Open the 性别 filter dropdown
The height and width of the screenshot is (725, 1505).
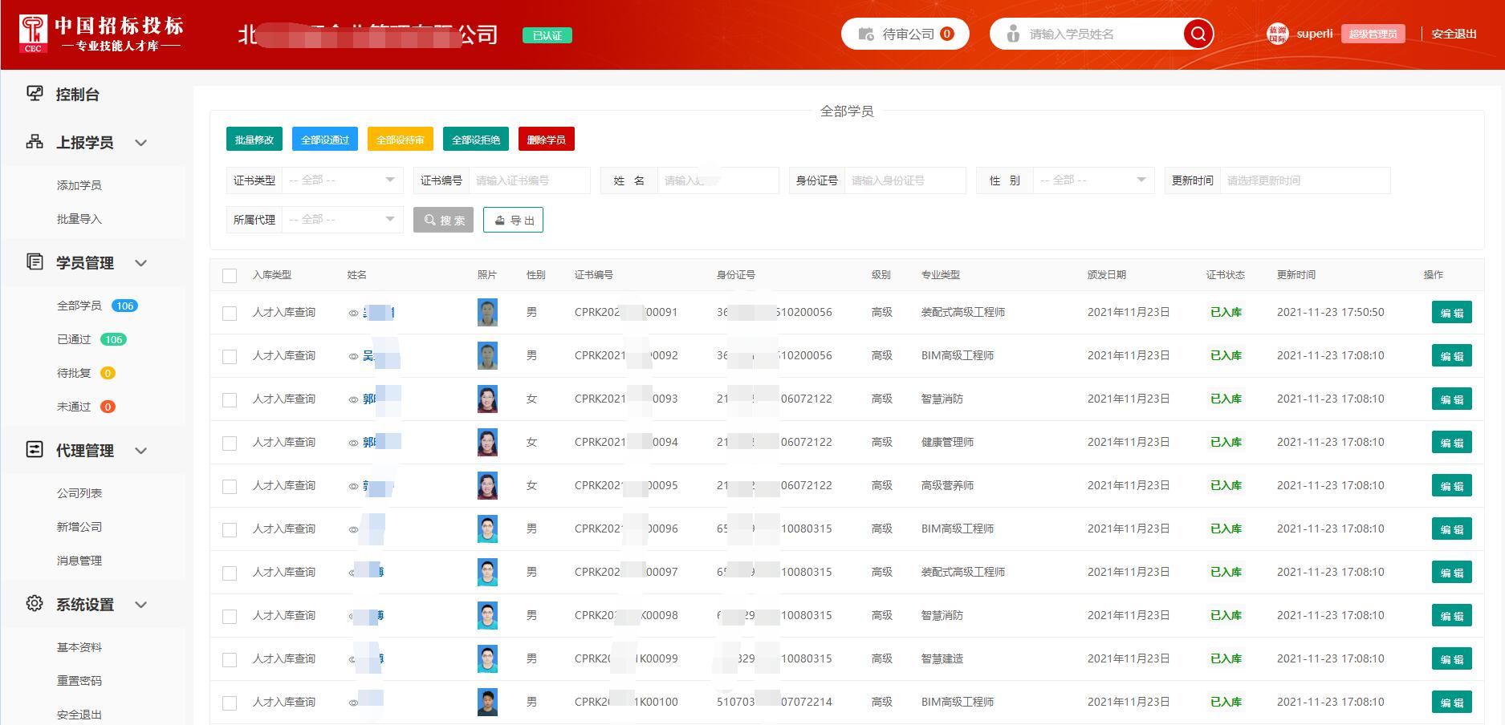click(1092, 180)
